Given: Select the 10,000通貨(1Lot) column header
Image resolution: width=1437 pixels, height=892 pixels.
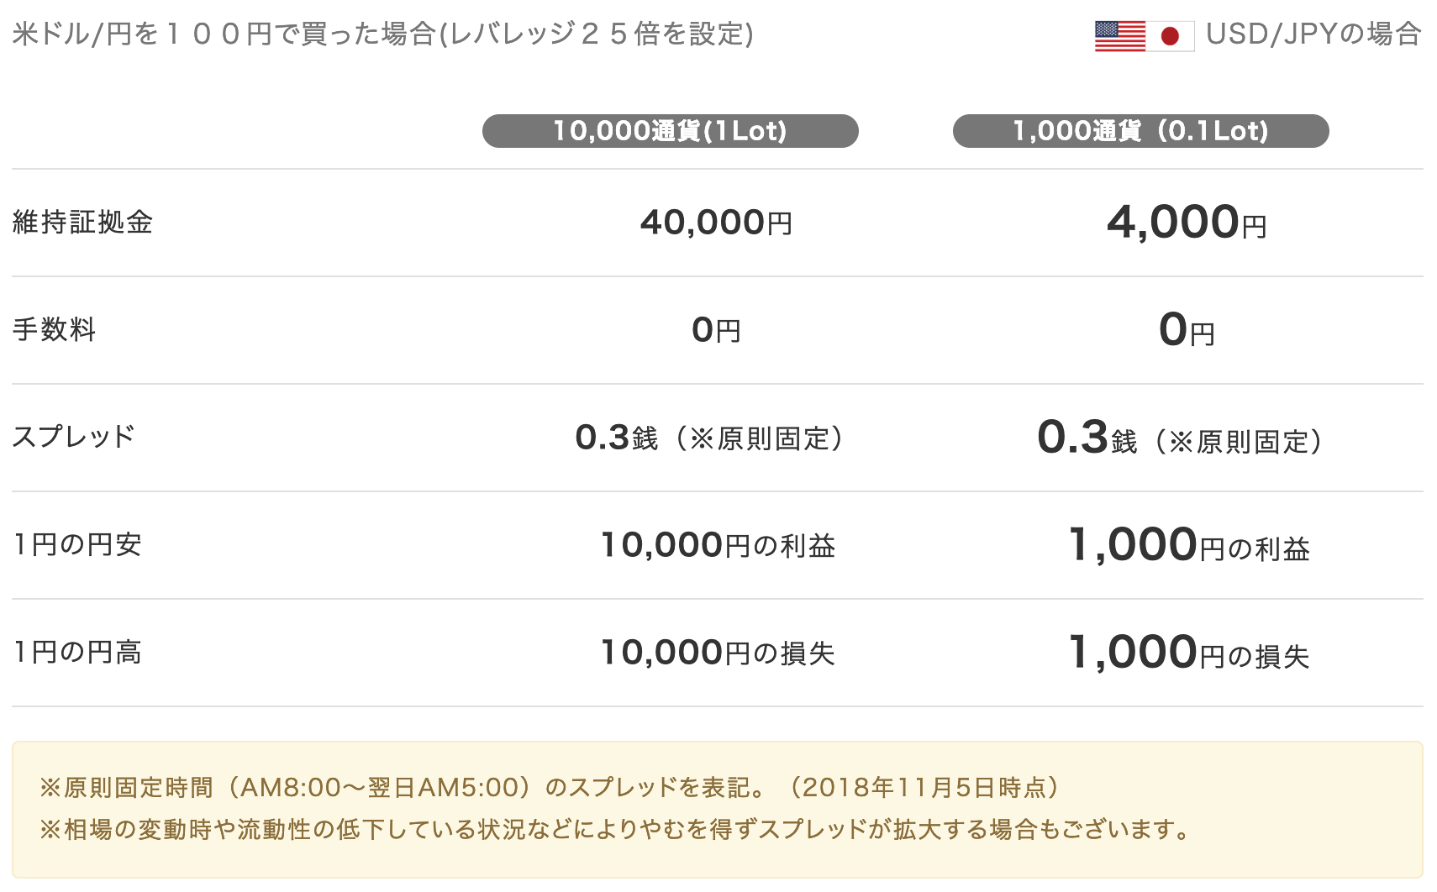Looking at the screenshot, I should (670, 131).
